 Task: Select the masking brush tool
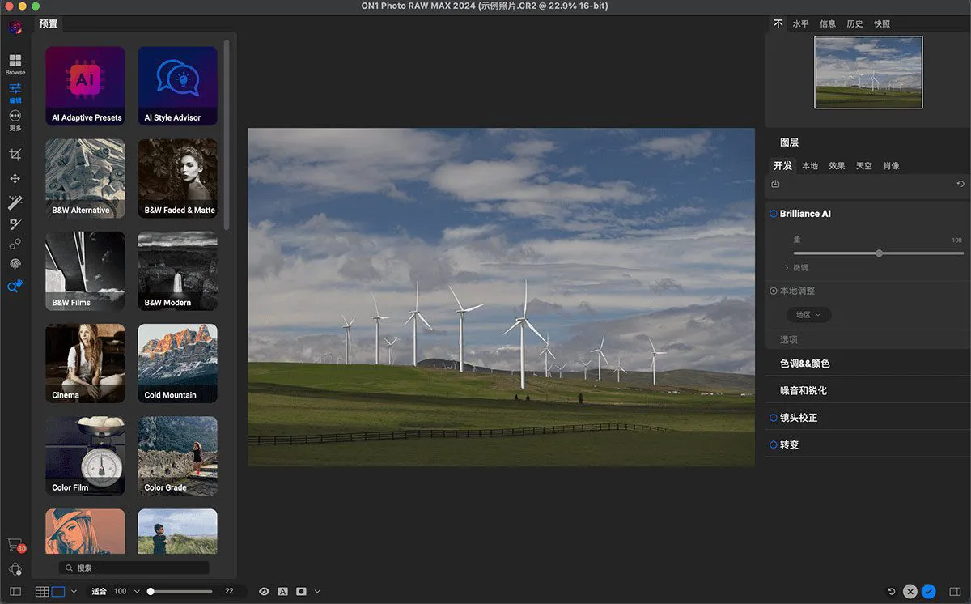15,223
